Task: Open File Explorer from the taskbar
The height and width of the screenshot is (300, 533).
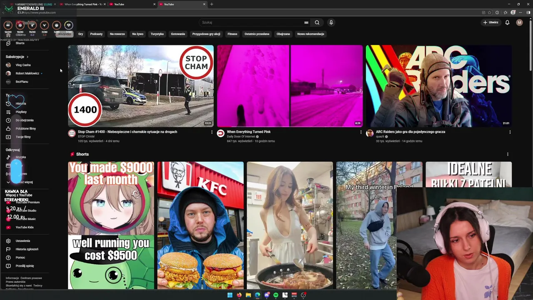Action: click(248, 295)
